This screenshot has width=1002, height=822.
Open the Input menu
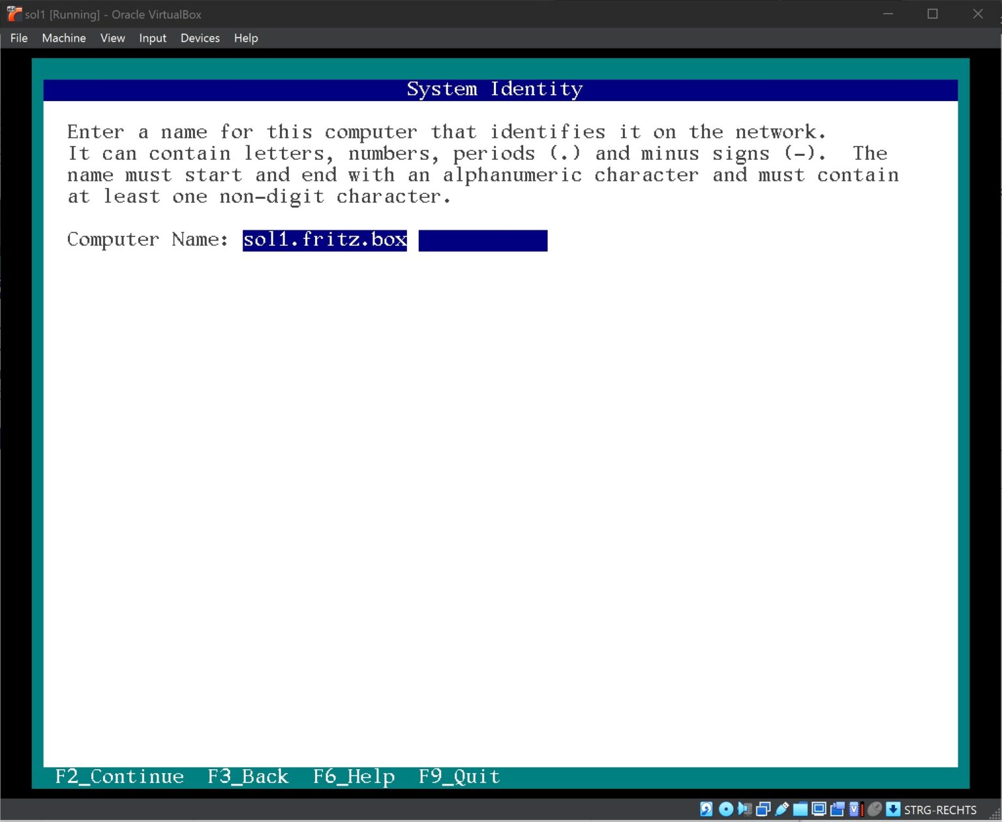(152, 38)
